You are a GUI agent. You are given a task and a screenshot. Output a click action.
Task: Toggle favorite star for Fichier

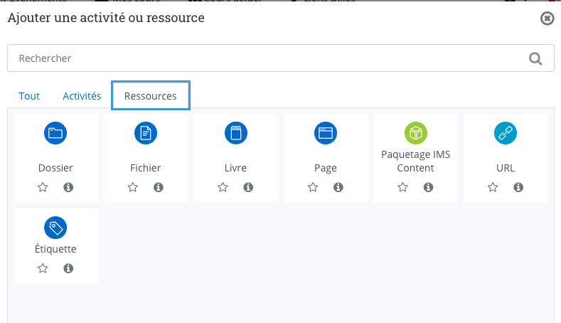(133, 187)
